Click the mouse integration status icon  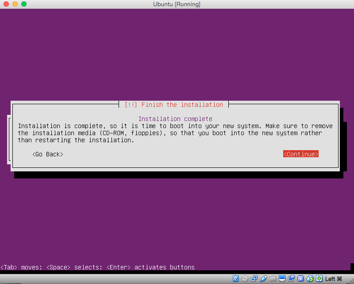[x=309, y=279]
